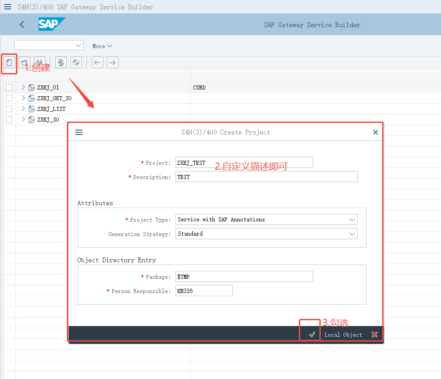The image size is (441, 379).
Task: Click the Project name input field
Action: click(x=244, y=163)
